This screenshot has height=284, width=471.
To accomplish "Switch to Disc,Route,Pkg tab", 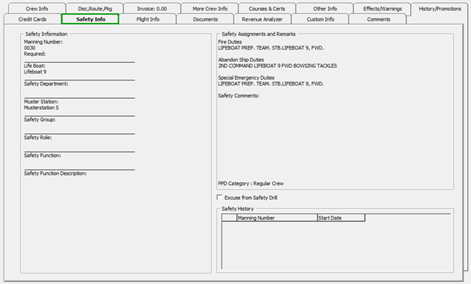I will click(x=95, y=8).
